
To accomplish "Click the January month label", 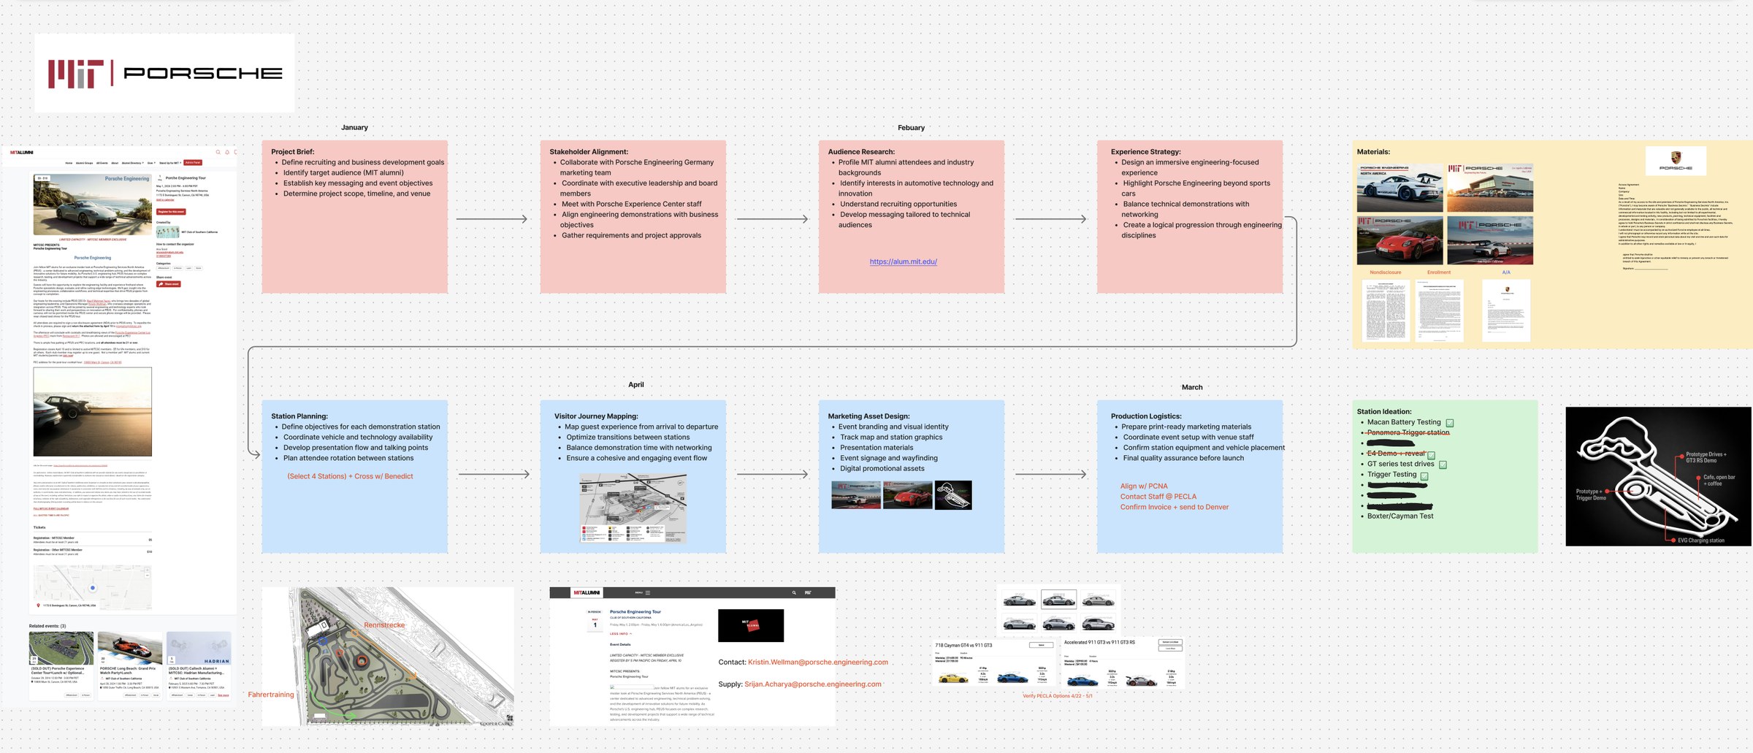I will pyautogui.click(x=354, y=128).
